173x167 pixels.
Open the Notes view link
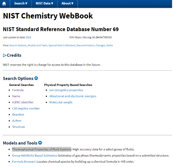click(x=110, y=45)
